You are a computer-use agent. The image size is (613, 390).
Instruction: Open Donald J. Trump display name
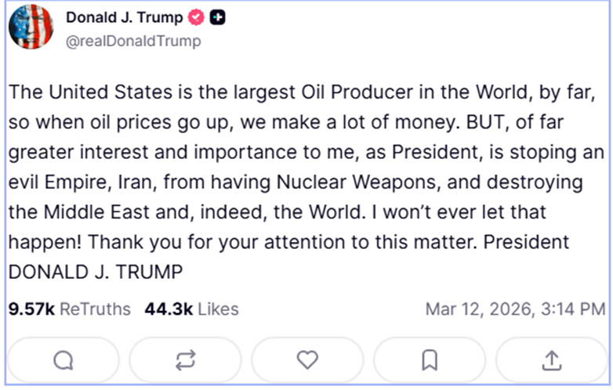[x=124, y=18]
